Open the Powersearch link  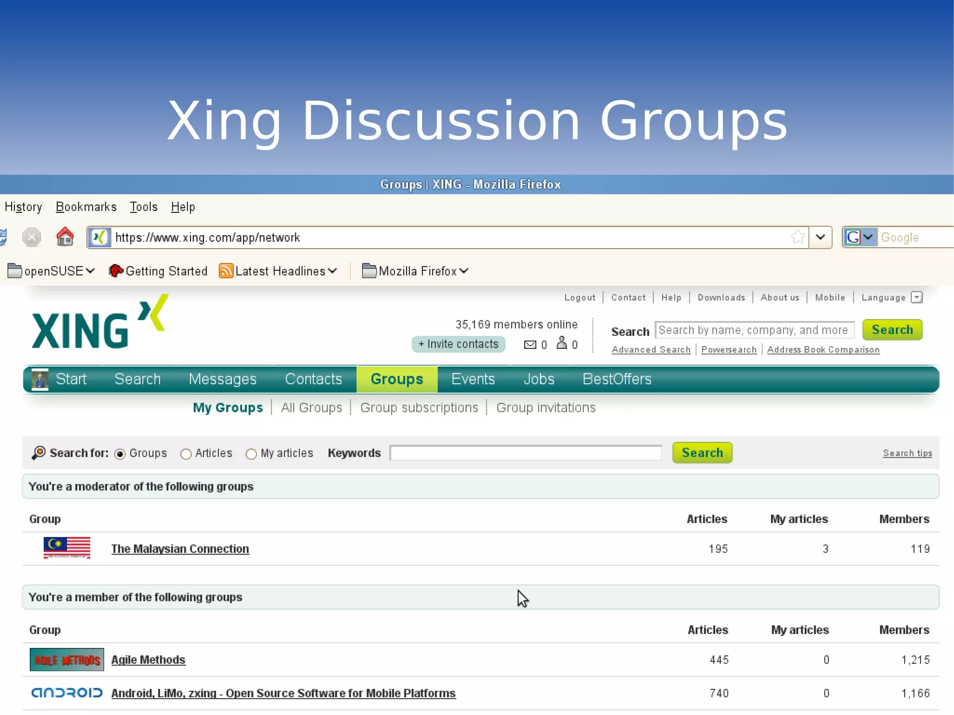coord(729,350)
